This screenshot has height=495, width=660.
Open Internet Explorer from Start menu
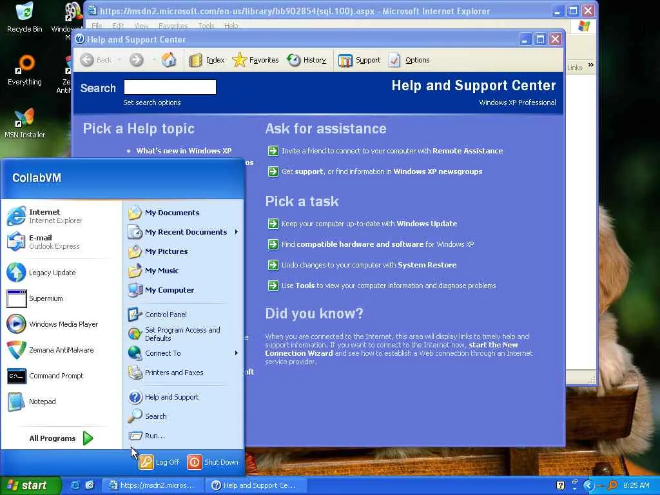[61, 216]
